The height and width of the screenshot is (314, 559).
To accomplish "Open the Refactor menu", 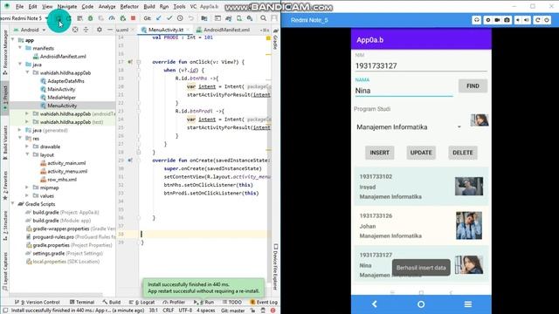I will point(129,6).
